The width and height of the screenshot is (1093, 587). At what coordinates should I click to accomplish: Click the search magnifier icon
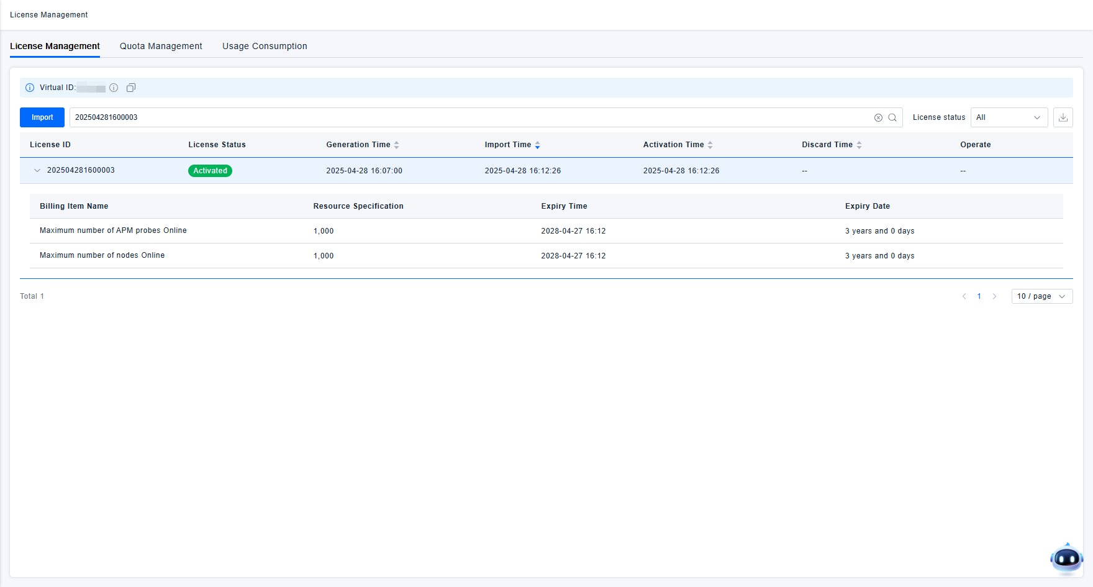click(x=892, y=117)
